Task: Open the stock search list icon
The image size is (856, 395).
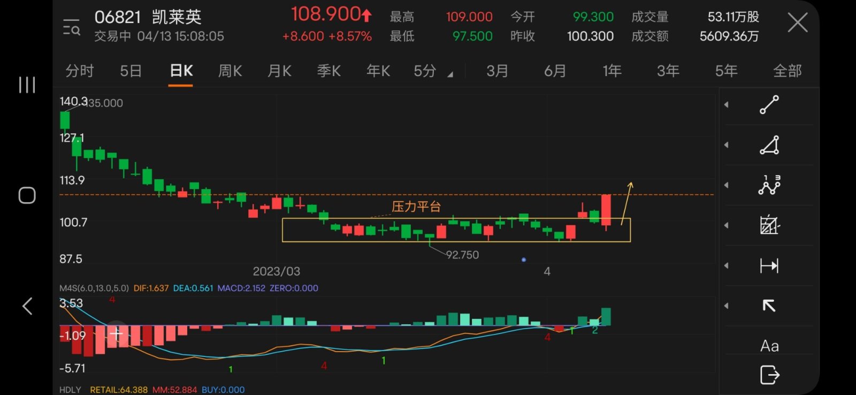Action: coord(71,27)
